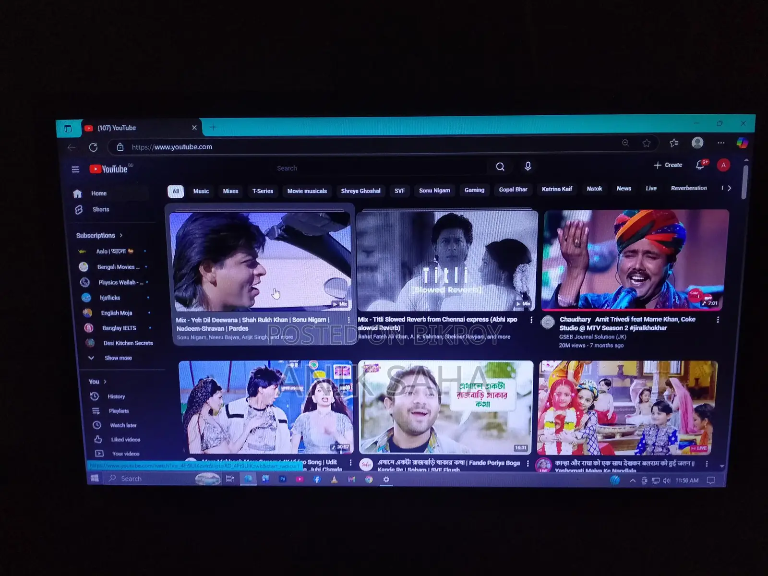Image resolution: width=768 pixels, height=576 pixels.
Task: Open the Windows notification center
Action: click(711, 480)
